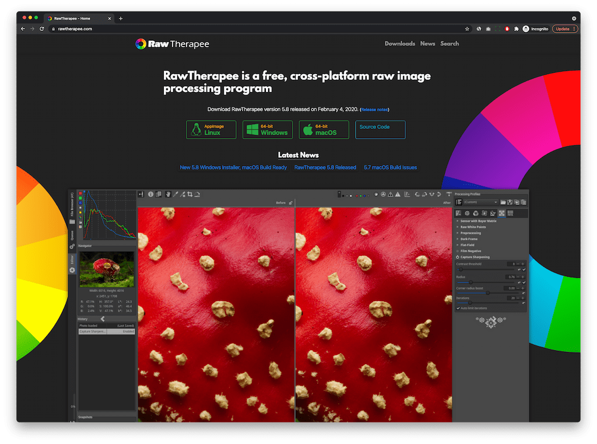597x444 pixels.
Task: Click the mushroom thumbnail in the Navigator
Action: point(106,269)
